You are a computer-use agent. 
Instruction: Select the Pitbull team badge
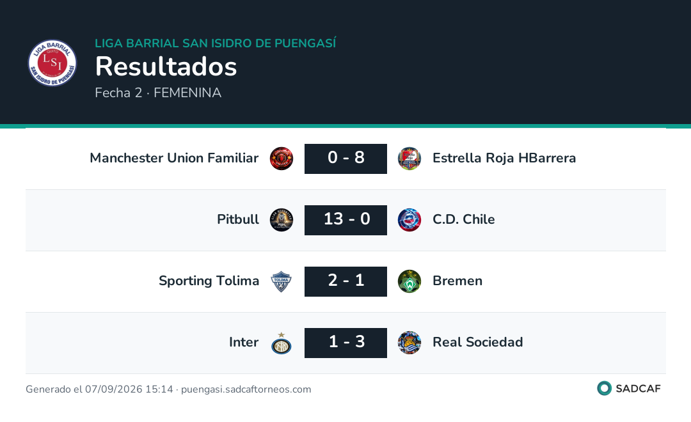282,220
